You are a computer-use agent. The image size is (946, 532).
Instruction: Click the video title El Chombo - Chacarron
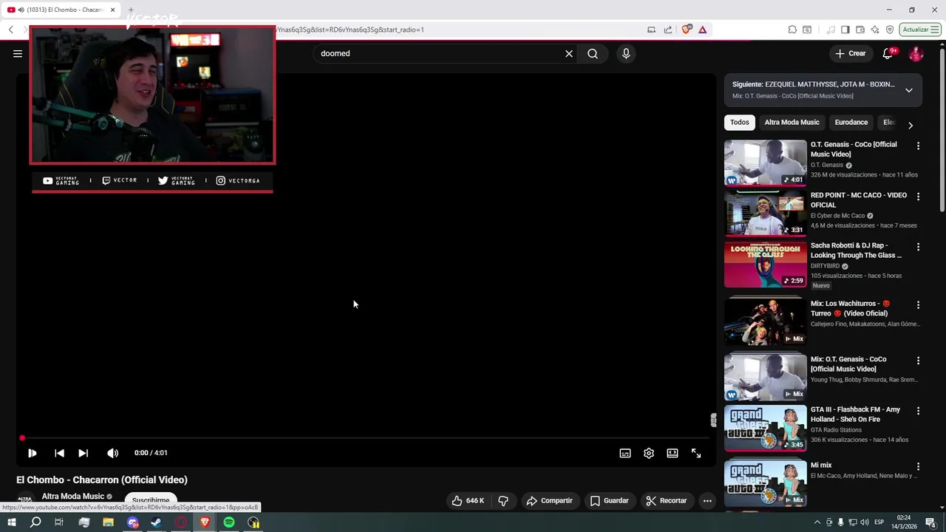pos(102,480)
